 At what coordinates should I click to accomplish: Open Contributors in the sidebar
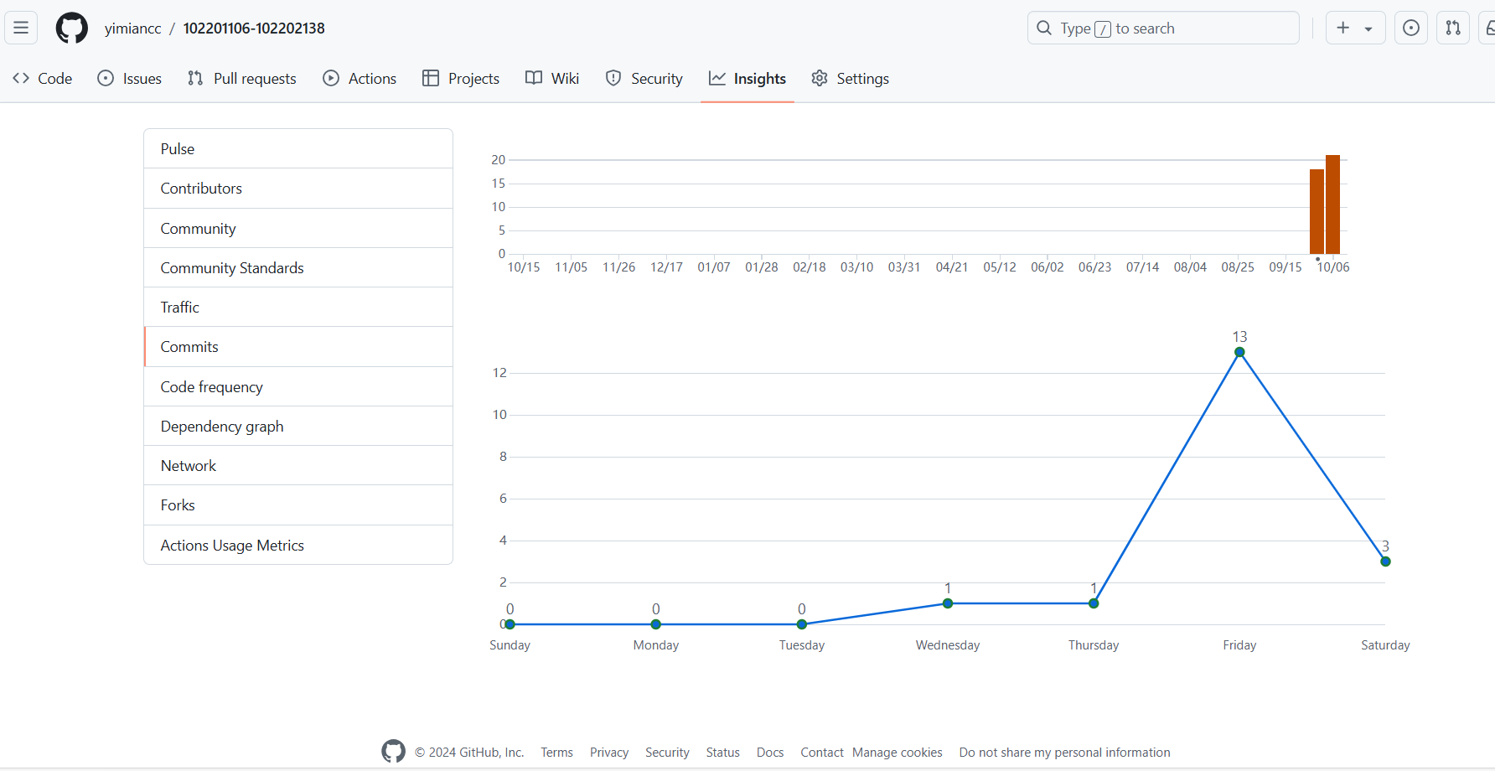tap(201, 189)
